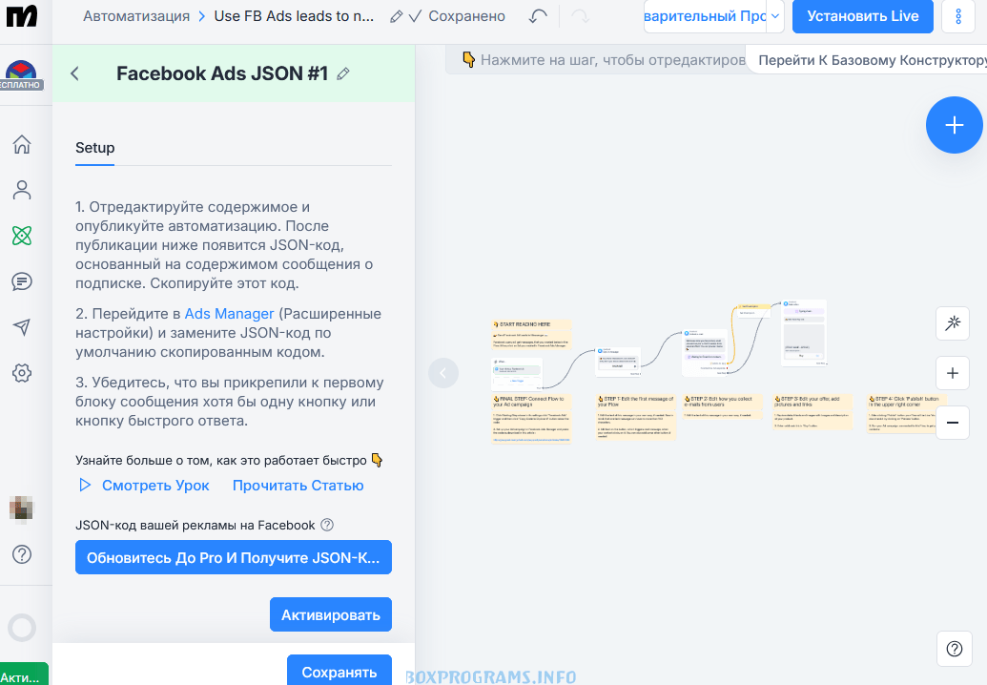
Task: Click the undo arrow in toolbar
Action: point(538,16)
